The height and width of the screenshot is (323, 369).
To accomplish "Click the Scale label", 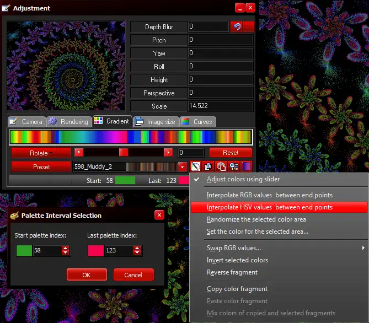I will tap(159, 106).
